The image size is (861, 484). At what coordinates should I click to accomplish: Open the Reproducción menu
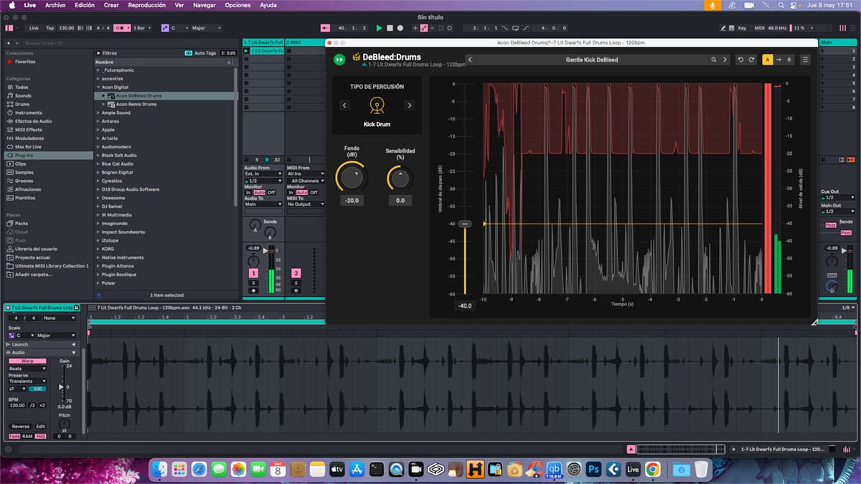pyautogui.click(x=146, y=5)
